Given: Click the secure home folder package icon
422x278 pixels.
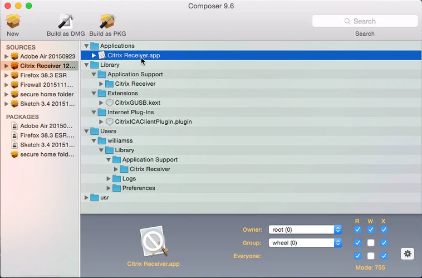Looking at the screenshot, I should tap(14, 154).
